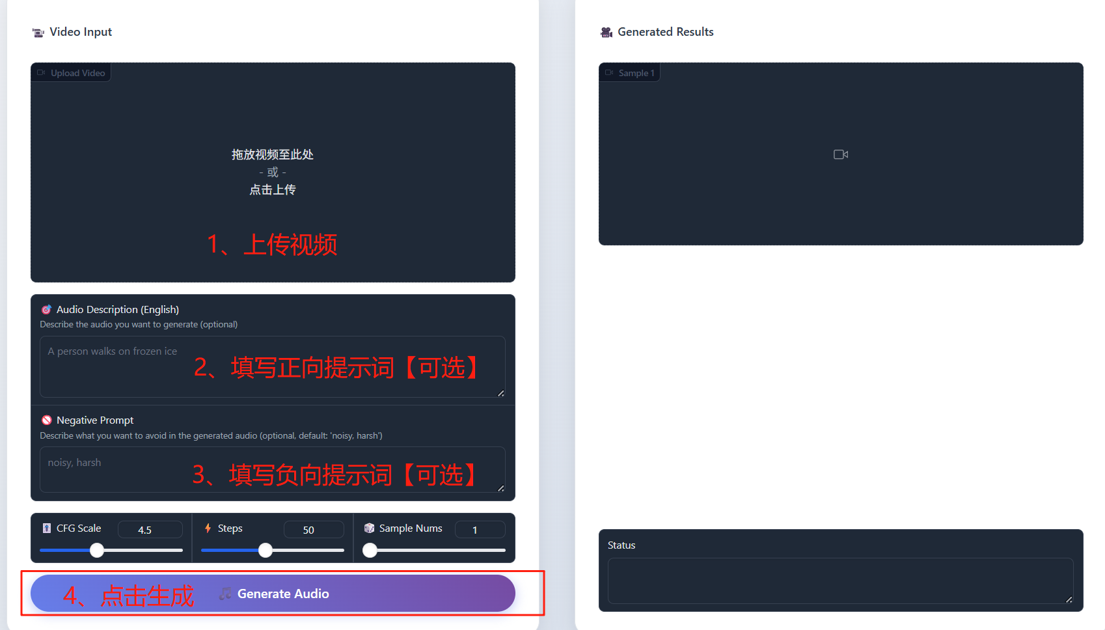
Task: Click the Video Input heading
Action: pyautogui.click(x=81, y=32)
